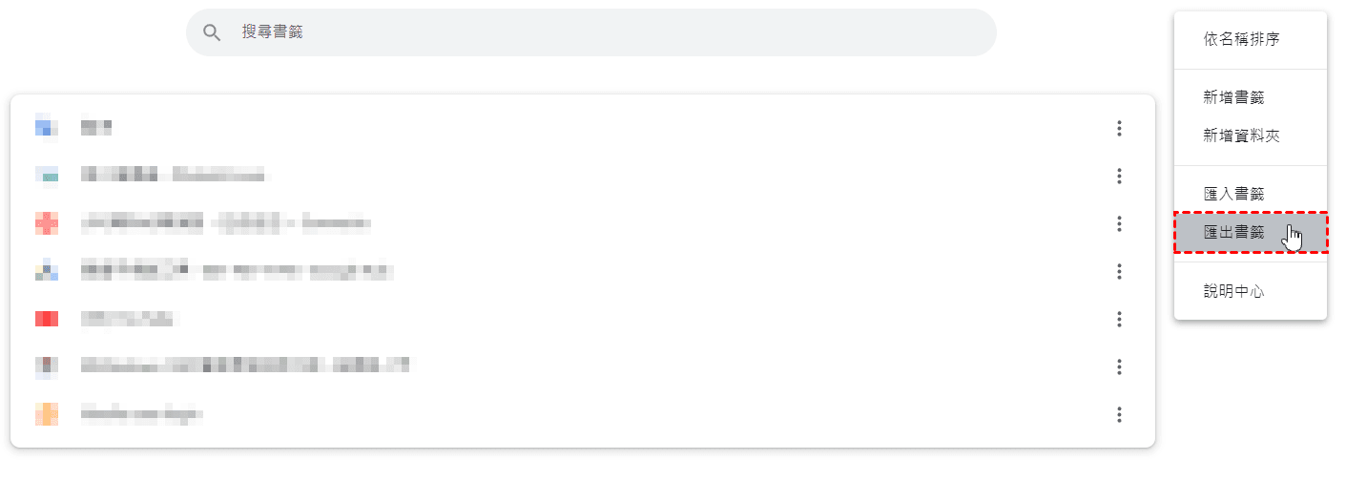Choose 新增書籤 from the menu

click(1233, 97)
